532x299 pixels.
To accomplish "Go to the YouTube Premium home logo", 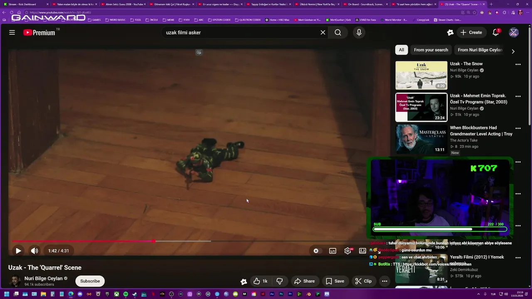I will 39,32.
